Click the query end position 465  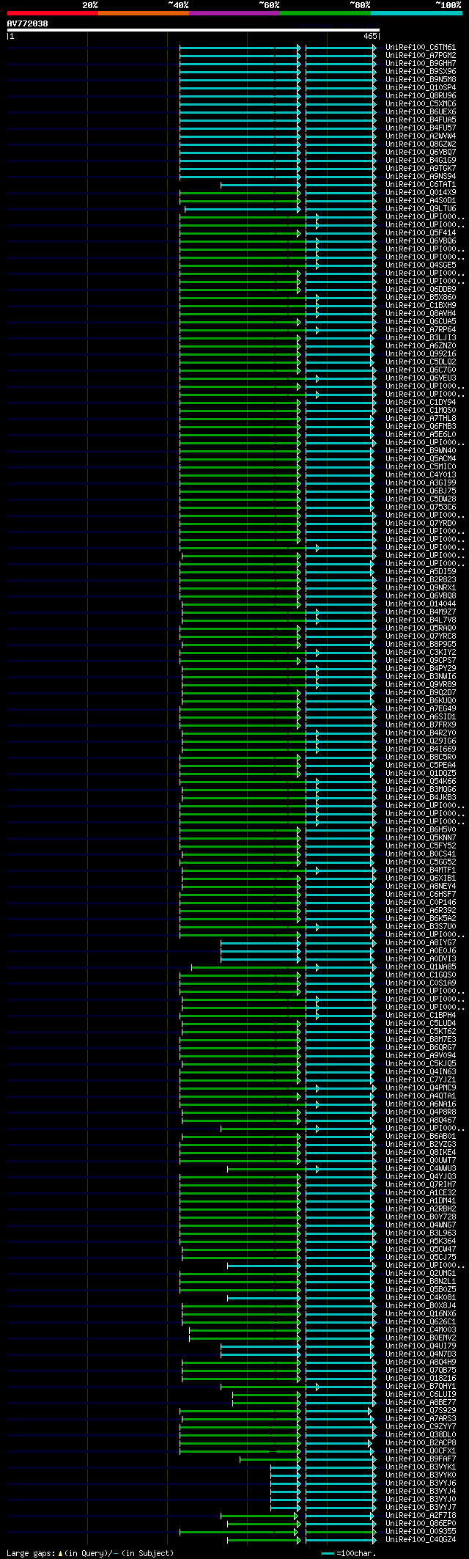coord(369,36)
